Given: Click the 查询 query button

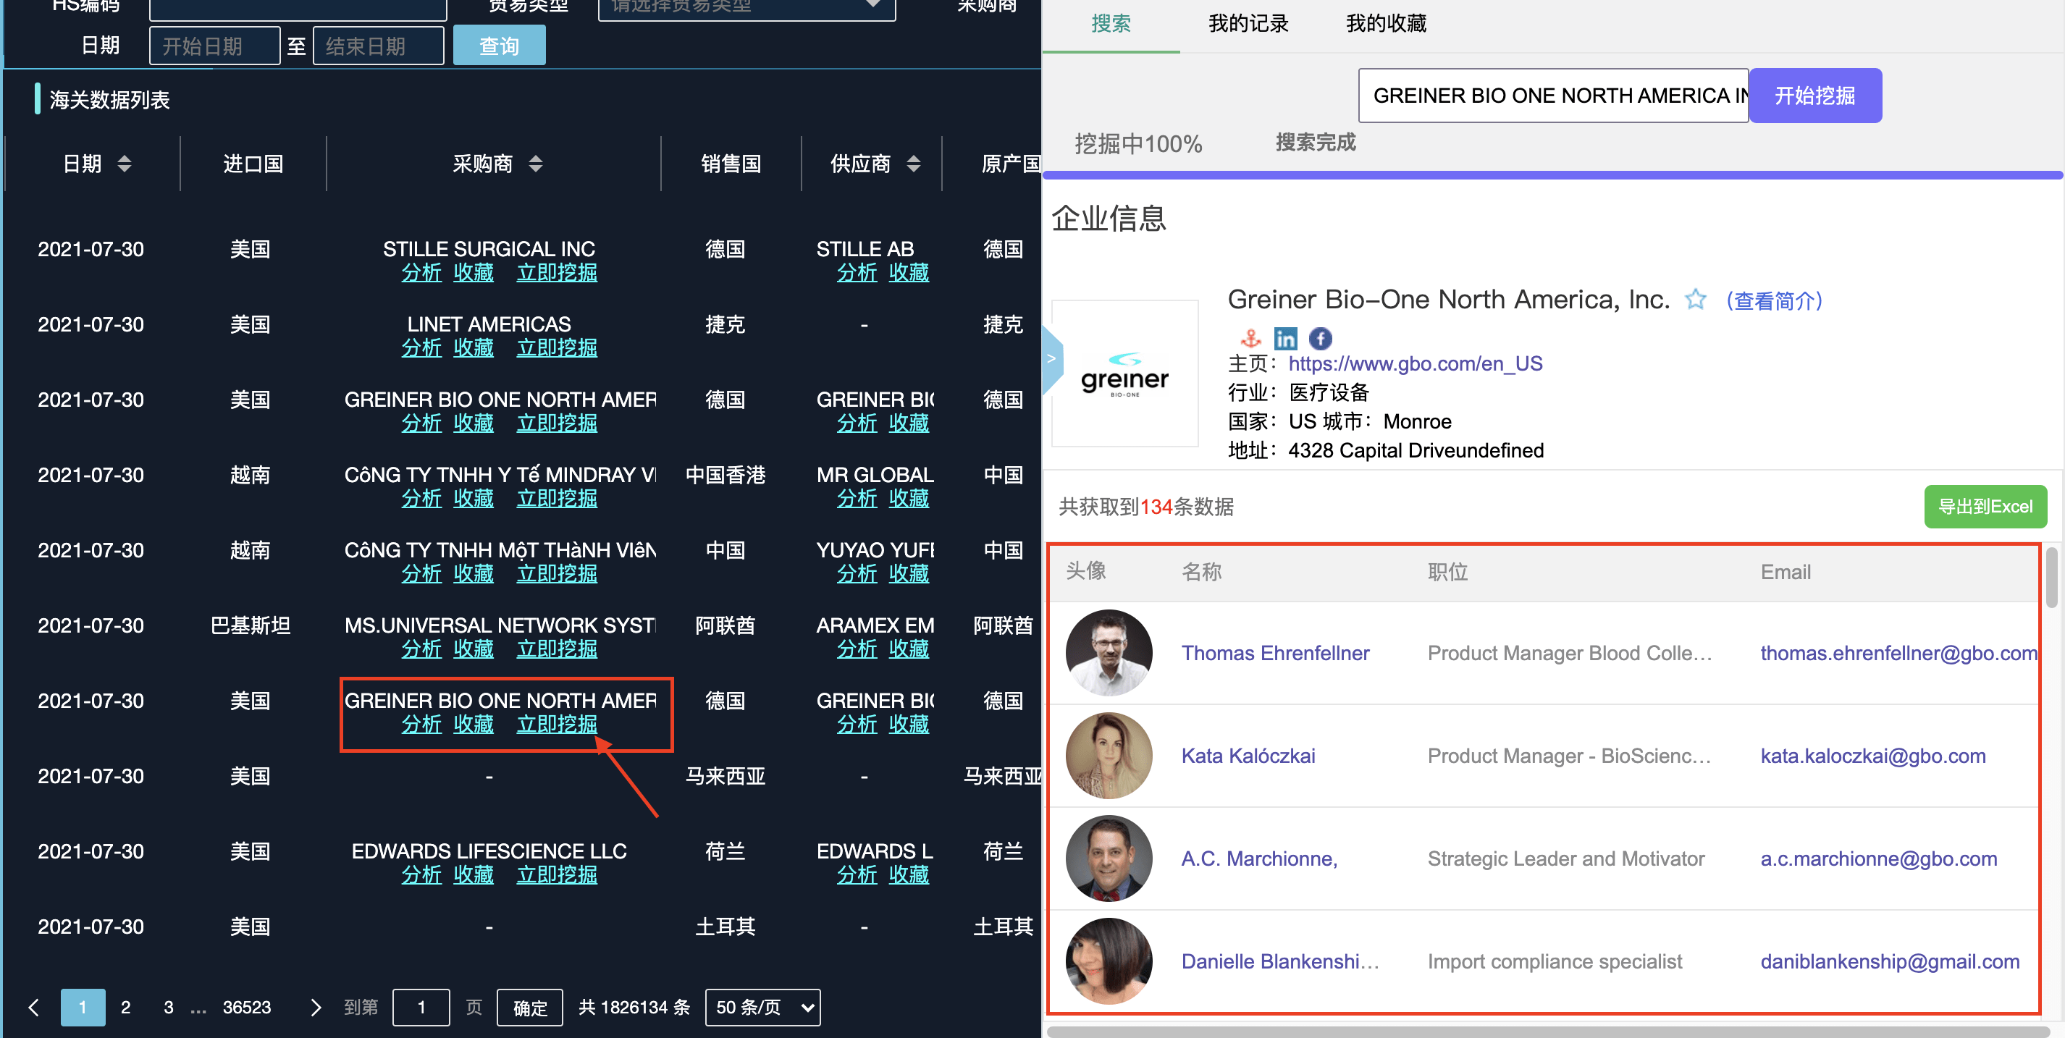Looking at the screenshot, I should [500, 46].
